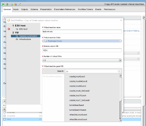Click the Virtual machine name field

[x=82, y=32]
